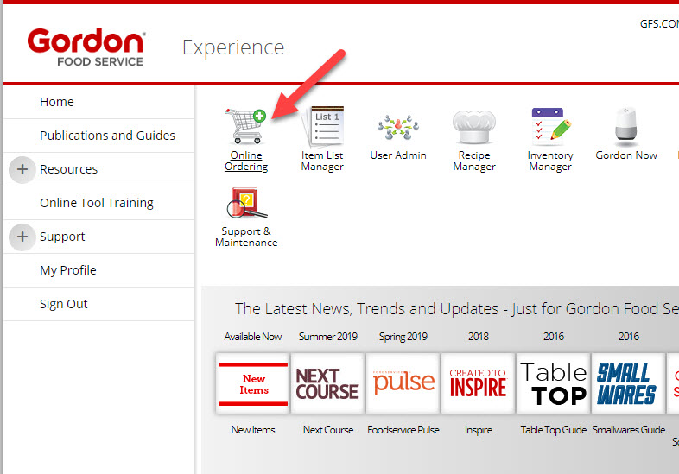Open the Next Course publication thumbnail
Screen dimensions: 679x474
[x=327, y=383]
